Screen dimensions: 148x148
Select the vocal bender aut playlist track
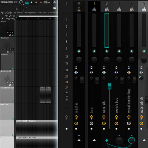7,95
